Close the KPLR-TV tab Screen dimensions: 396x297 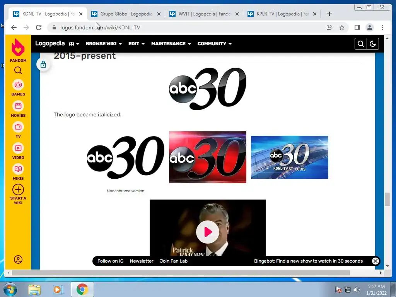coord(315,14)
